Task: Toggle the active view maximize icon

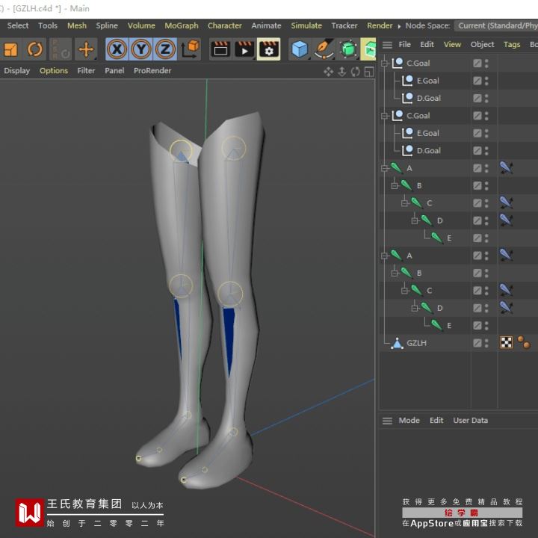Action: (369, 72)
